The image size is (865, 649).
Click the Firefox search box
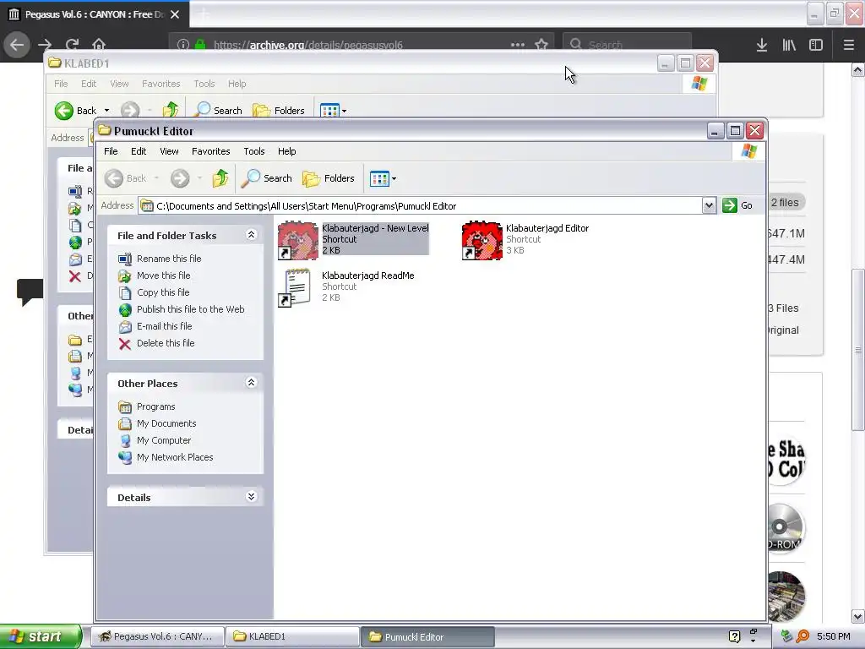tap(627, 45)
